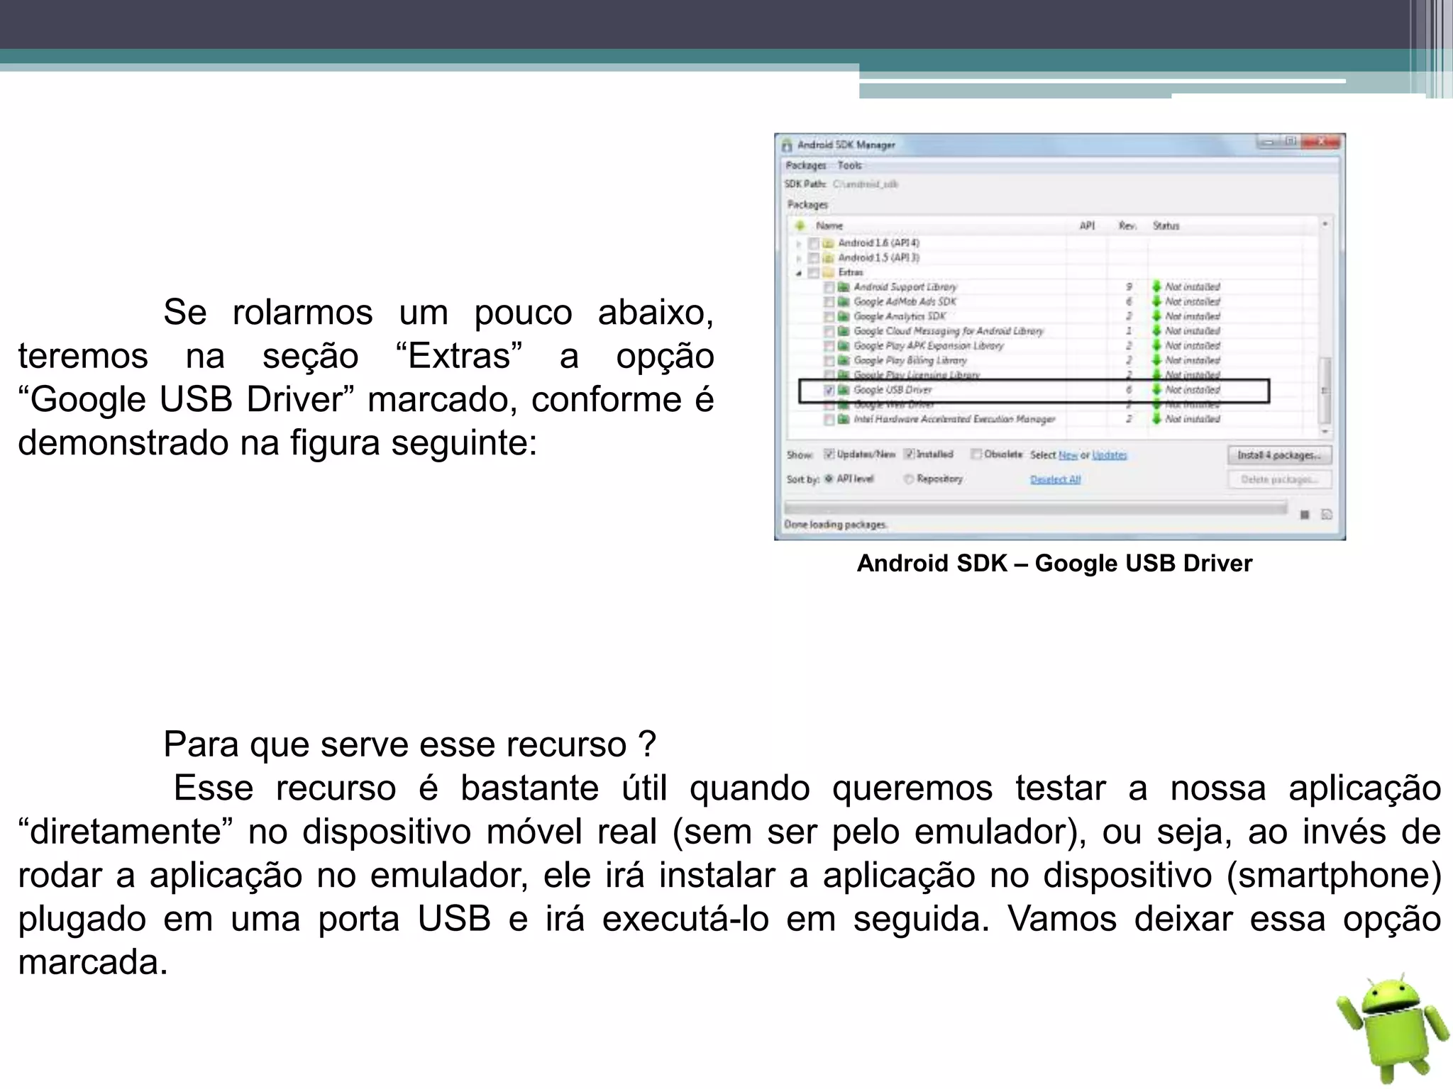This screenshot has height=1089, width=1453.
Task: Click the folder icon for Android 1.6 (API 4)
Action: [x=827, y=243]
